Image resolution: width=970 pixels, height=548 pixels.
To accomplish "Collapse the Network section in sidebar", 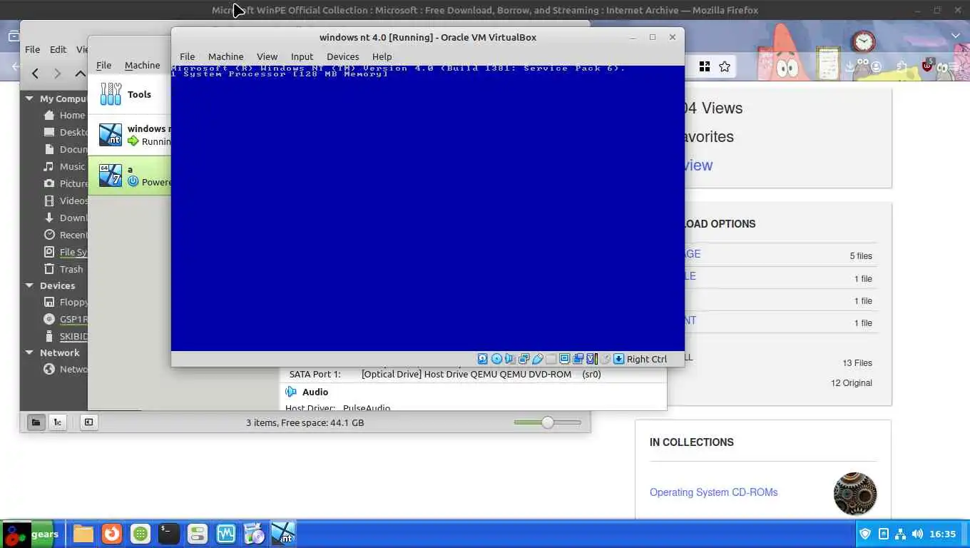I will pyautogui.click(x=29, y=352).
